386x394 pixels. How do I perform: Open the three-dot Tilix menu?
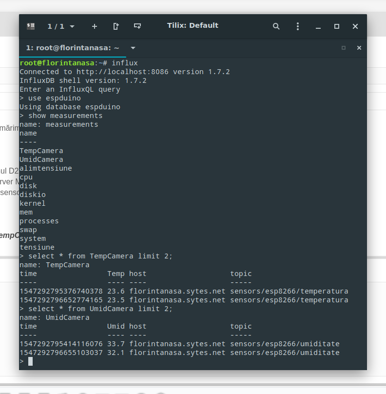pos(298,26)
